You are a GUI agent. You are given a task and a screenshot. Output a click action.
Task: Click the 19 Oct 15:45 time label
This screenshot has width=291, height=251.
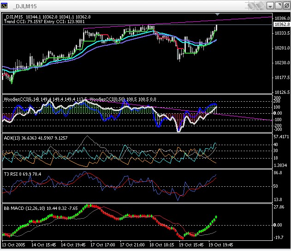coord(191,245)
